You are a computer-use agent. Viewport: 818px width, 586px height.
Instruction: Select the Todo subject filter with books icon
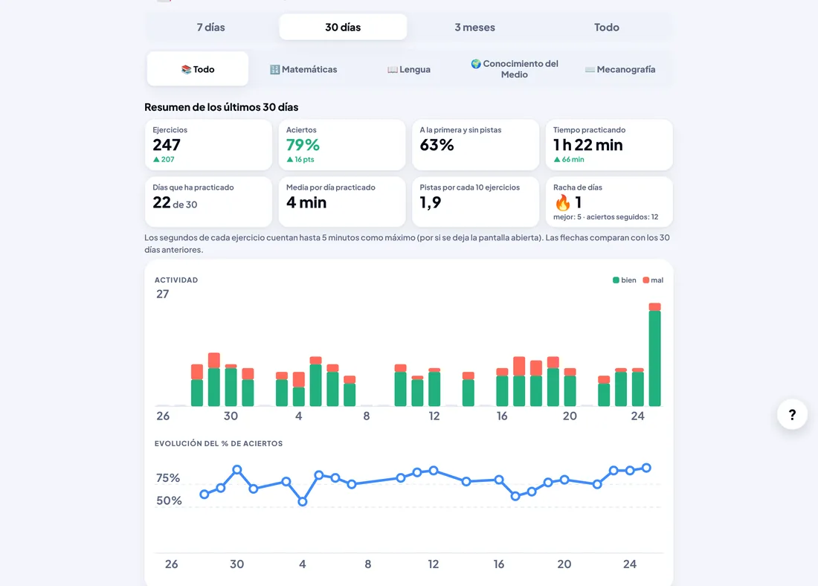[x=198, y=69]
